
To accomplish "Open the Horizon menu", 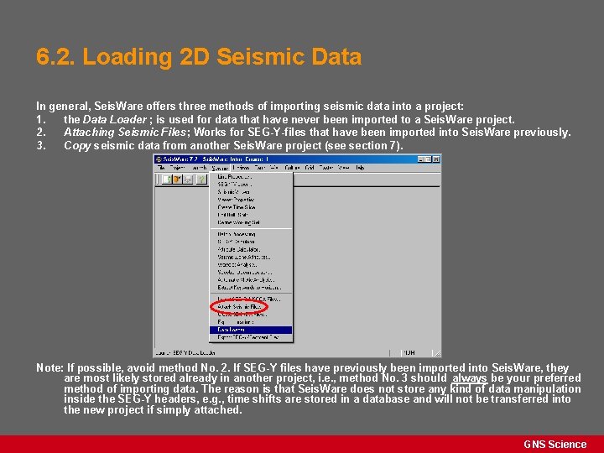I will point(241,168).
